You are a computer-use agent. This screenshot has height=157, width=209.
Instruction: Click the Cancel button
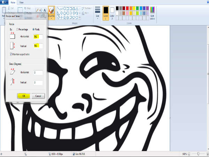tap(38, 96)
